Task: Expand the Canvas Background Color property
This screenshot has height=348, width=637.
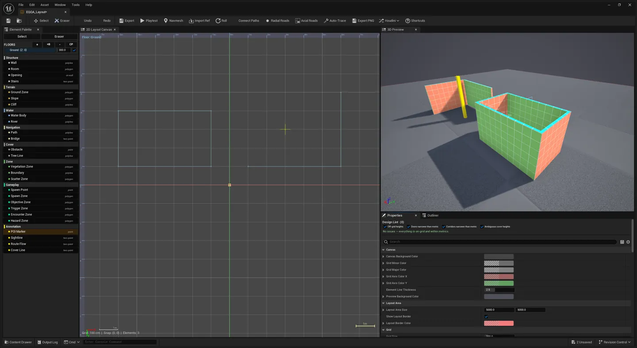Action: (384, 257)
